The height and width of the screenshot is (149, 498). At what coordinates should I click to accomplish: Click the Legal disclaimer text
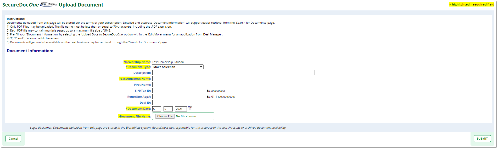(x=158, y=128)
